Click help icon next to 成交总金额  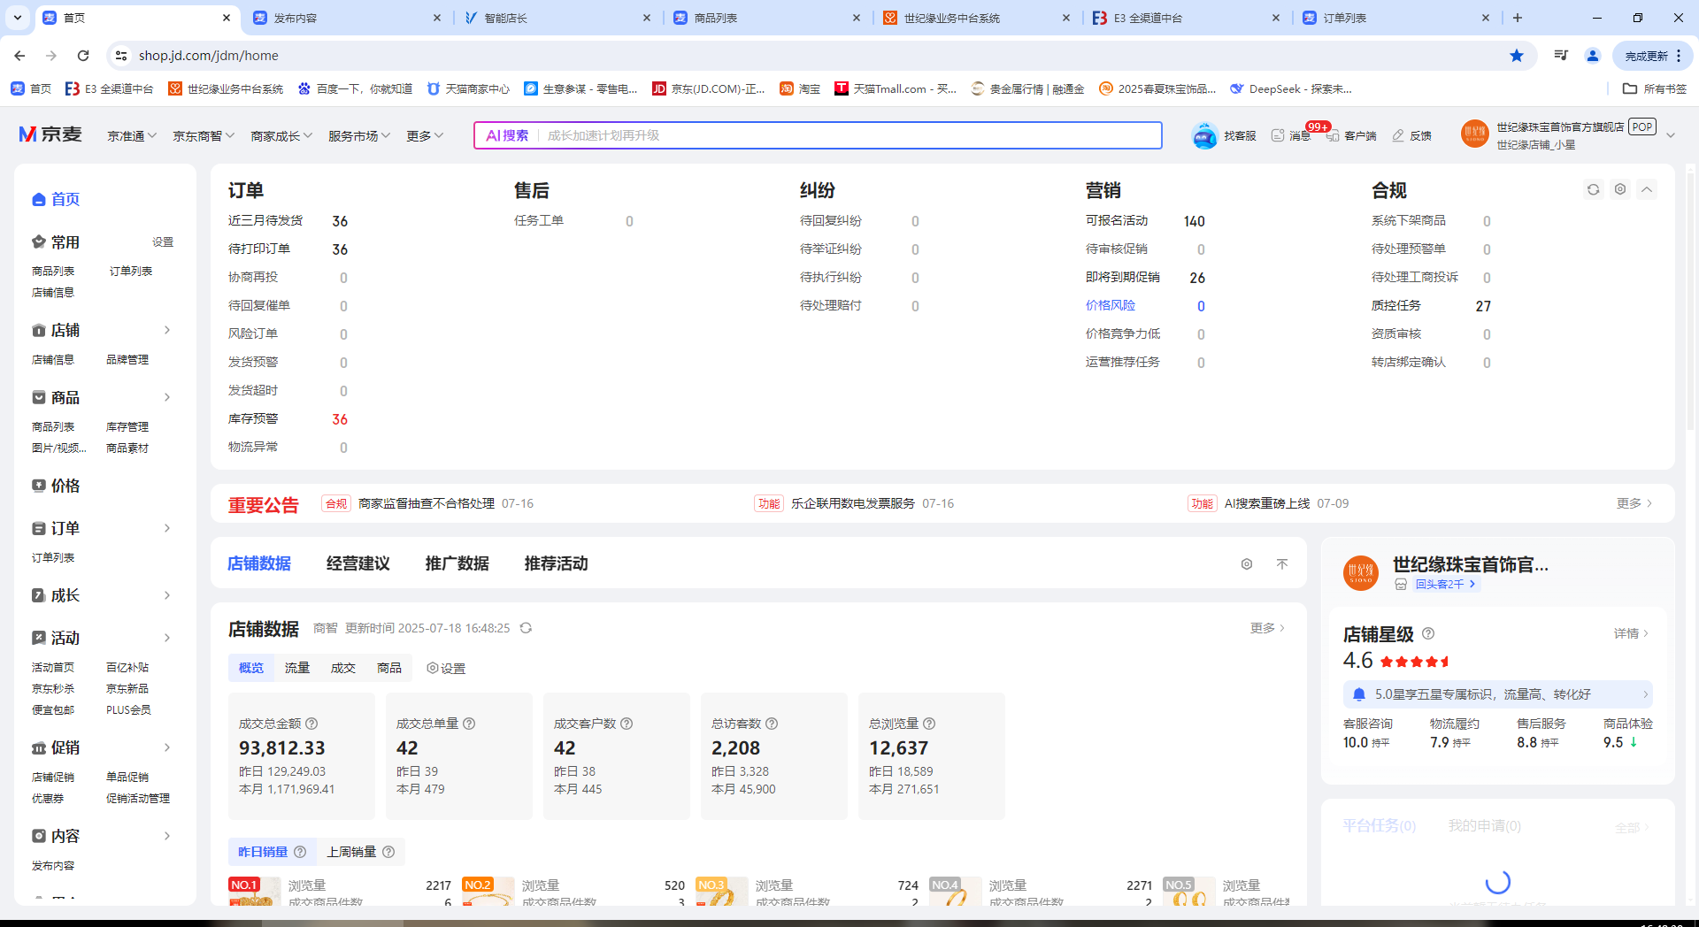click(311, 724)
